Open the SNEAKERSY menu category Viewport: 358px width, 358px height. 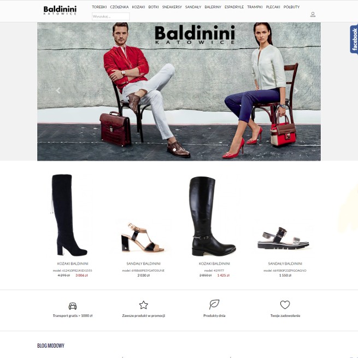[x=172, y=7]
